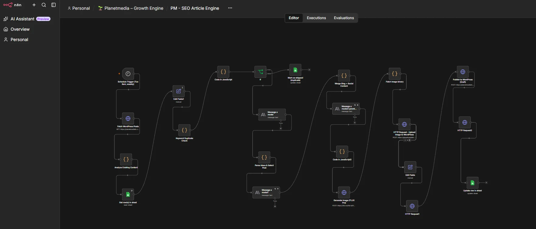Switch to the Executions tab
The height and width of the screenshot is (229, 536).
(x=316, y=18)
